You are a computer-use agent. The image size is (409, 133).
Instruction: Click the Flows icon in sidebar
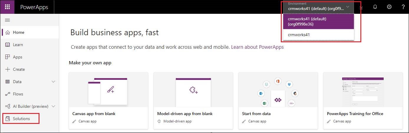[8, 94]
